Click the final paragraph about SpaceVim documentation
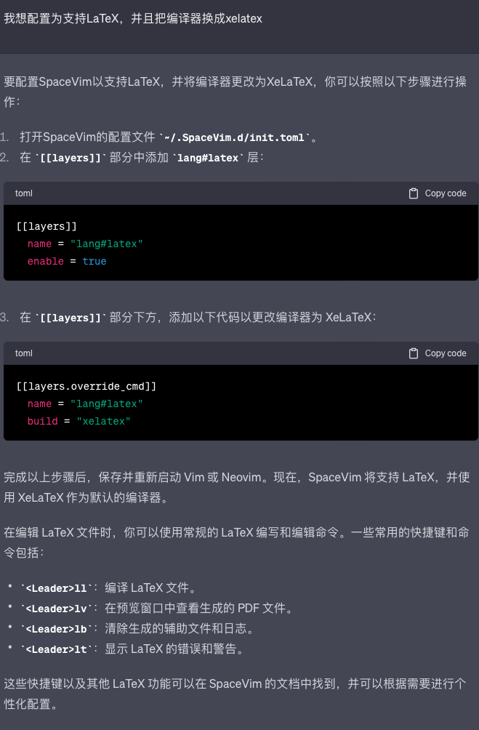Screen dimensions: 479x730 click(235, 694)
